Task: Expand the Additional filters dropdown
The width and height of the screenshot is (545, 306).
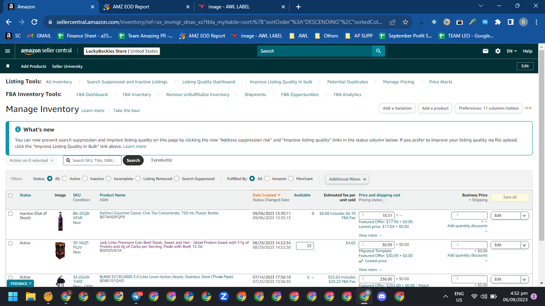Action: tap(347, 179)
